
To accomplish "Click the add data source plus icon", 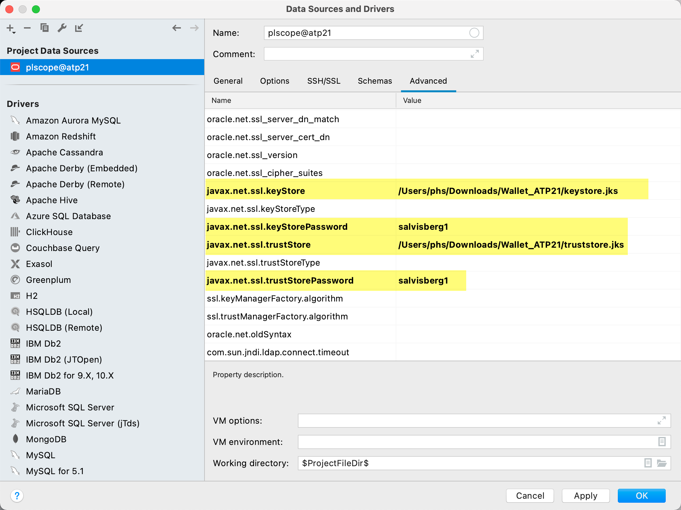I will point(11,29).
